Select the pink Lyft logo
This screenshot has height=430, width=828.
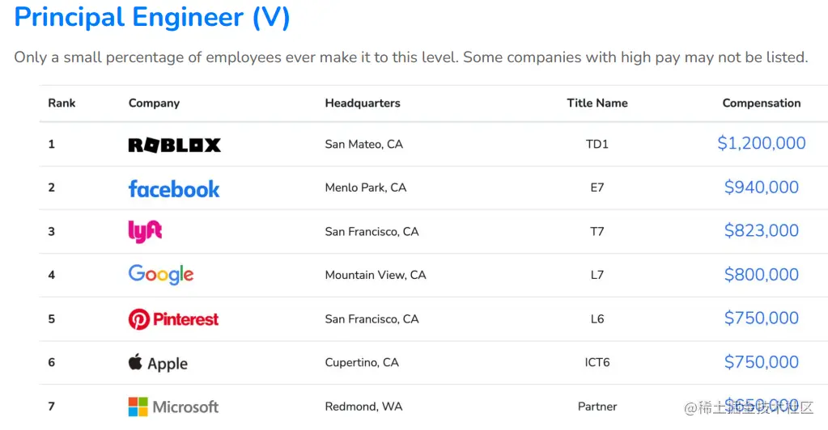[x=145, y=232]
